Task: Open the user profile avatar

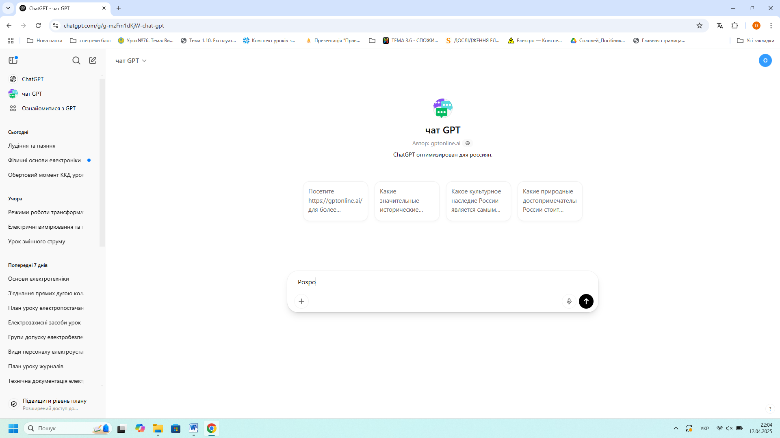Action: pos(765,60)
